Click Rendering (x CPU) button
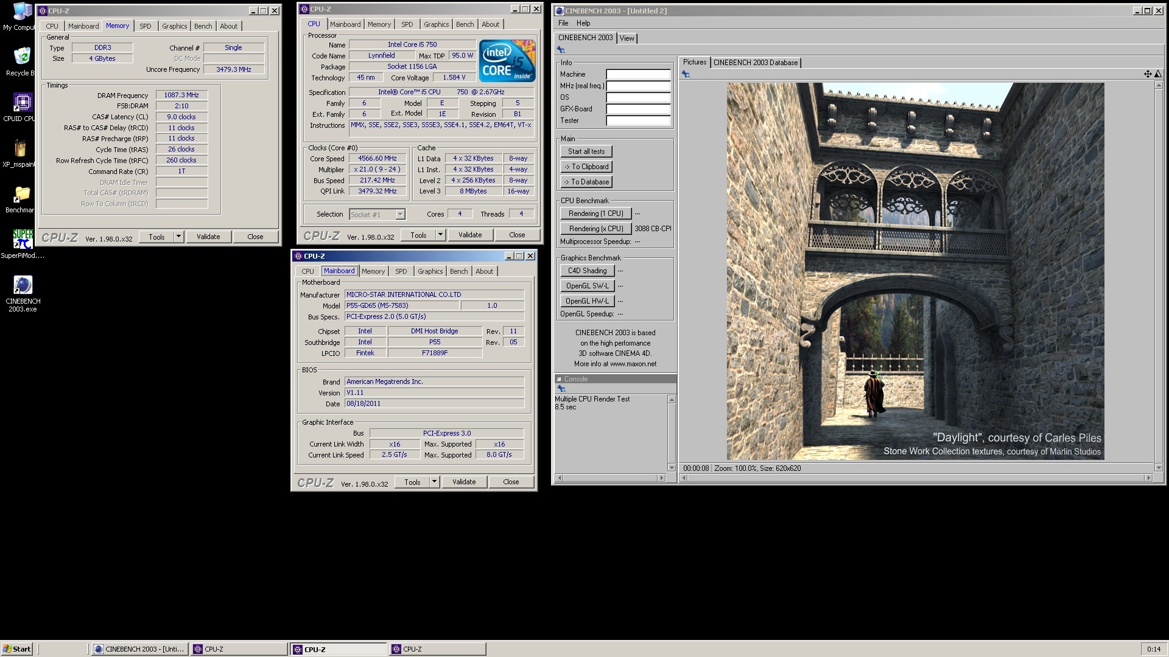This screenshot has width=1169, height=657. 595,229
